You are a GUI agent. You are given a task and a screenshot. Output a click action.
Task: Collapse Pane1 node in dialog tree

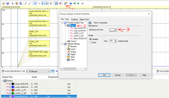click(x=65, y=25)
